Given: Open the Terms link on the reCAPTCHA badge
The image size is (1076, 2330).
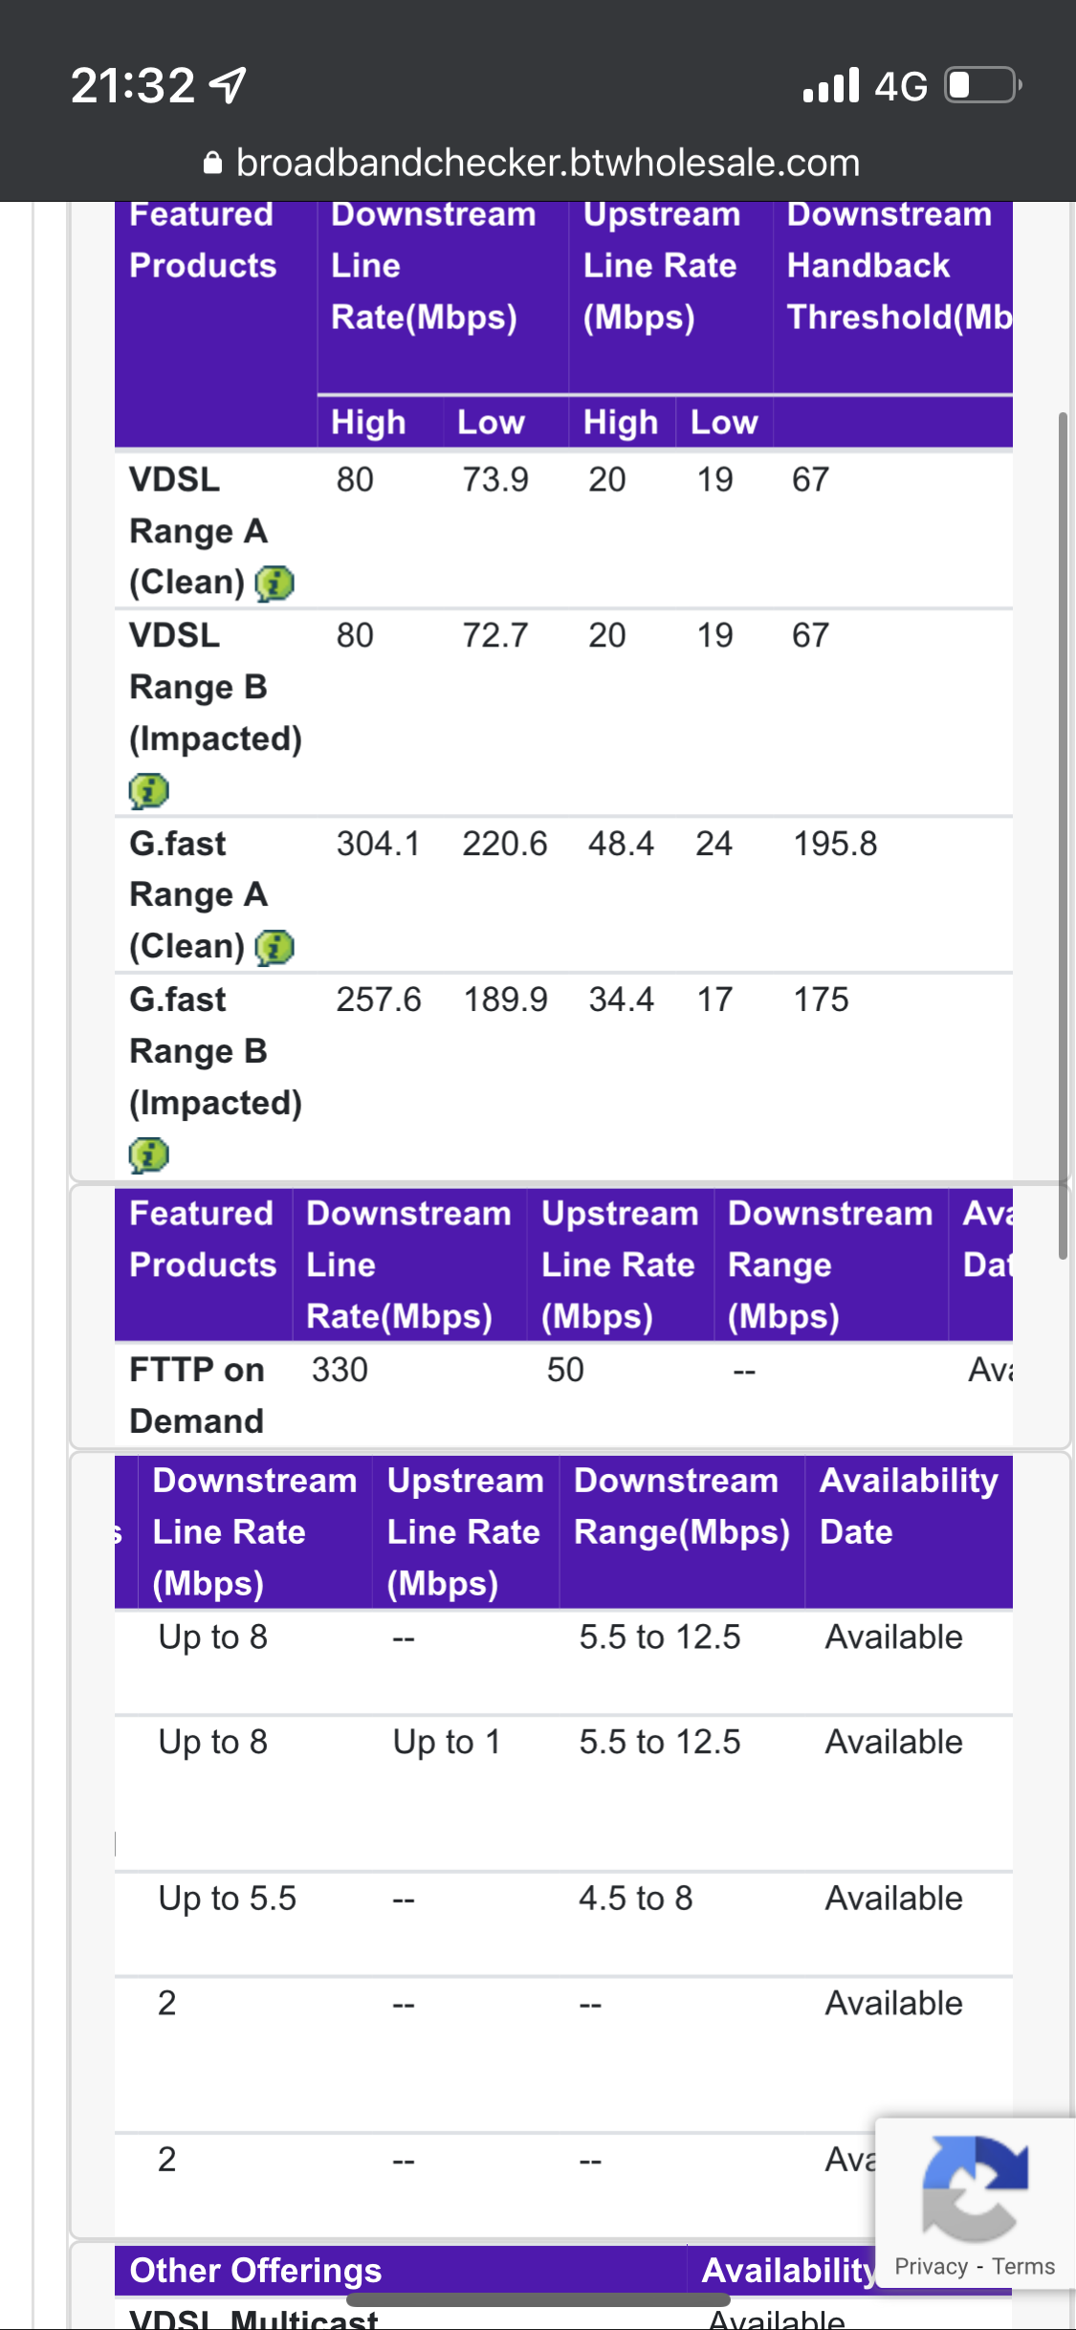Looking at the screenshot, I should [1022, 2267].
